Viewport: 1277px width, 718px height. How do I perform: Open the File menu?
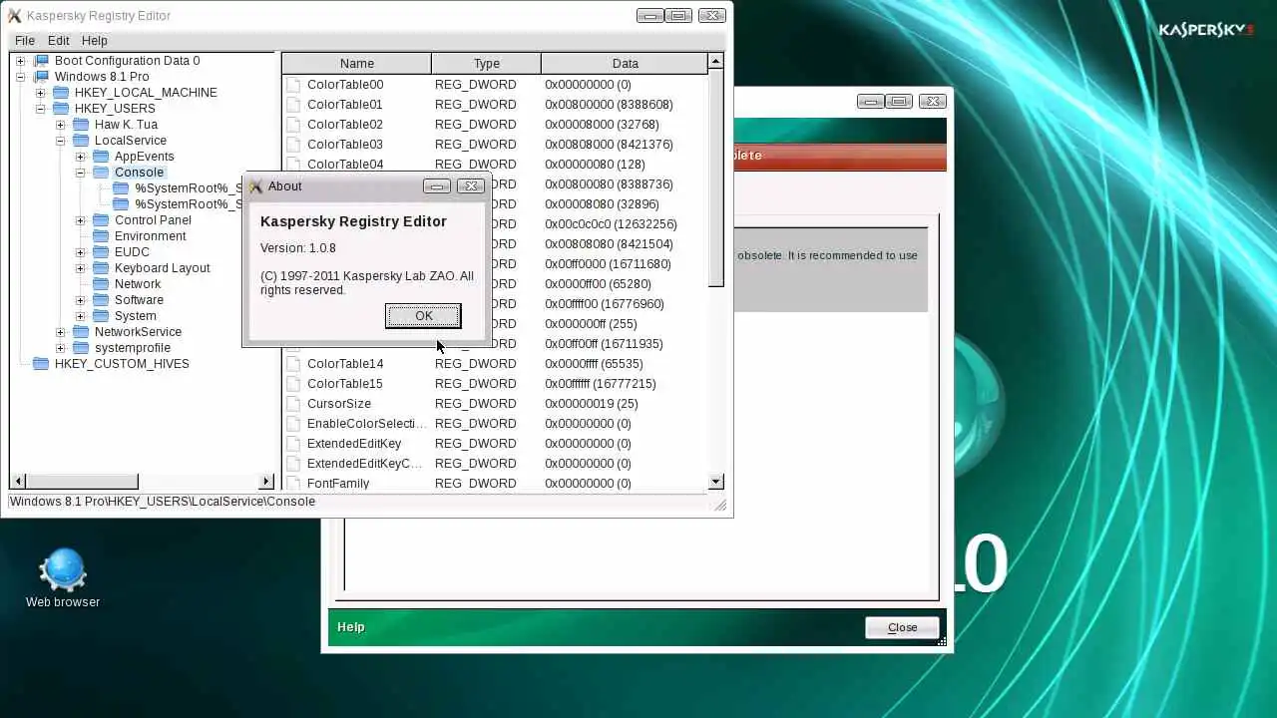pos(25,41)
